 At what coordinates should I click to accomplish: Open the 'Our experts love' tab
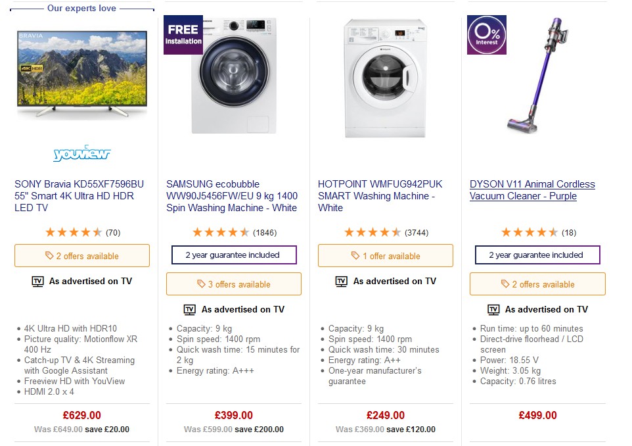coord(82,9)
